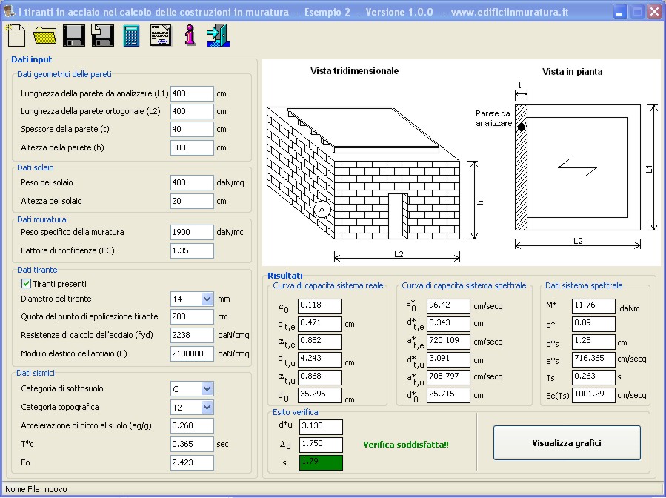Select the a*0 spectral result 96.42
The image size is (666, 498).
click(448, 306)
